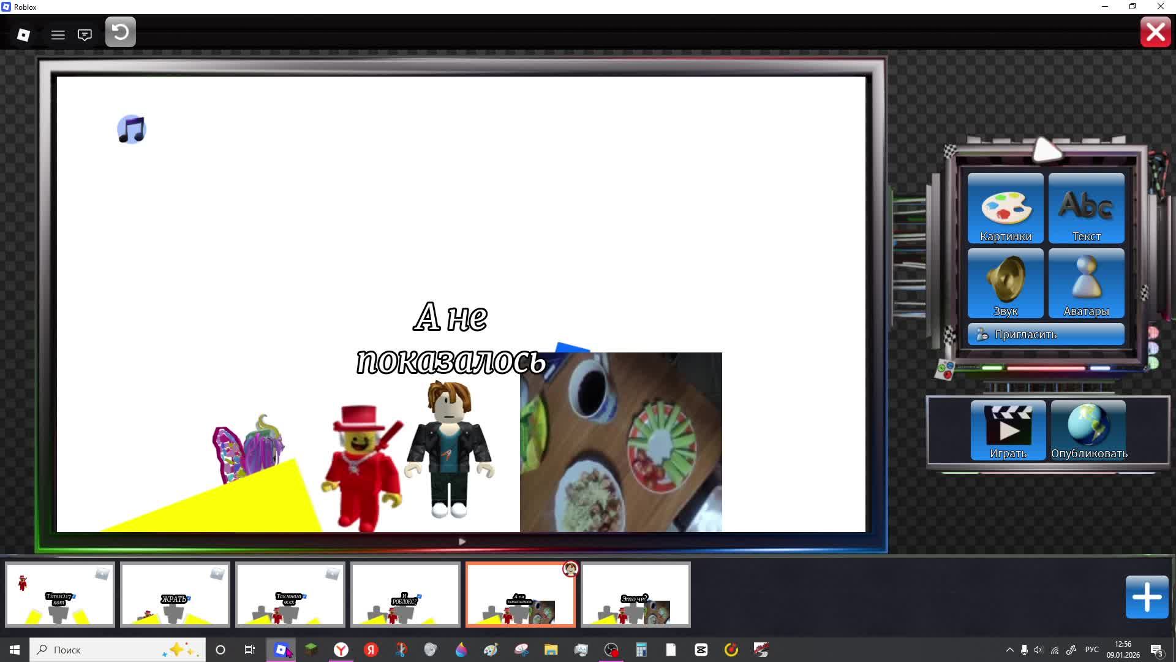This screenshot has height=662, width=1176.
Task: Open the Звук sound panel
Action: point(1005,283)
